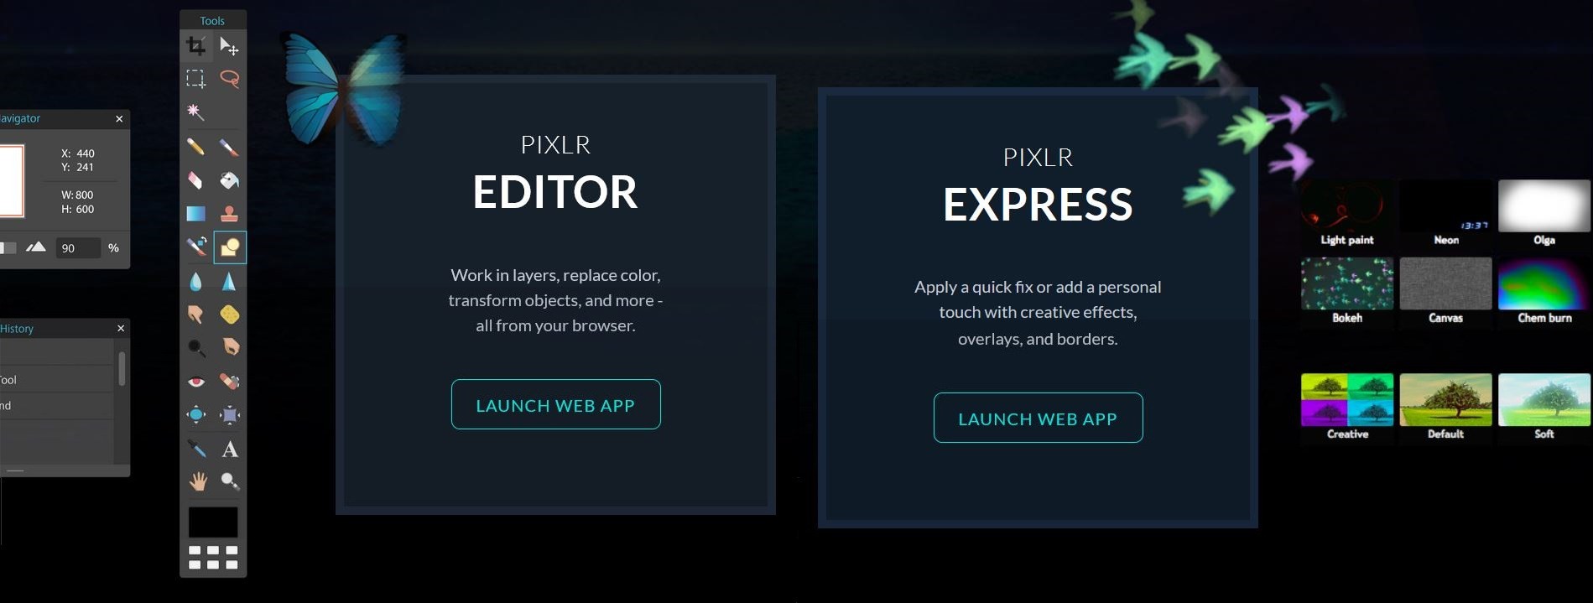Screen dimensions: 1593x603
Task: Select the Drawing shapes tool
Action: point(230,247)
